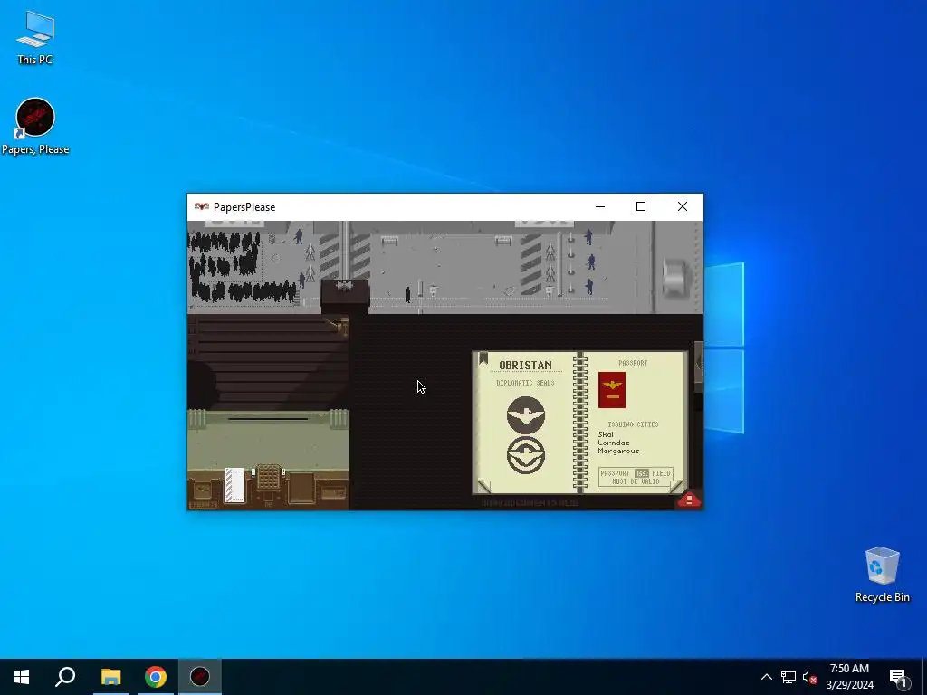Select the Papers, Please desktop shortcut
This screenshot has width=927, height=695.
35,127
